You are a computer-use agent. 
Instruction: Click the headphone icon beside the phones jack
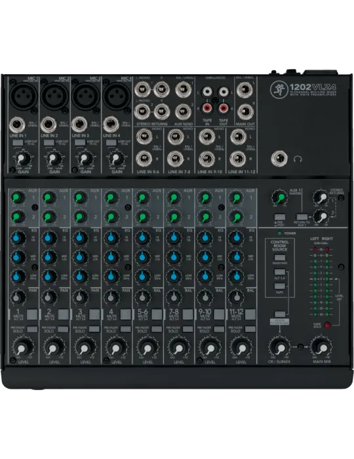point(298,159)
